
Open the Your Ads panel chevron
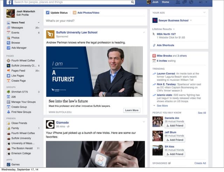coord(204,13)
